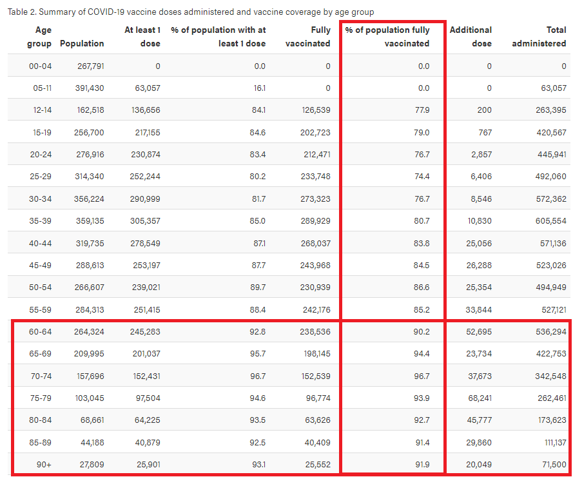Click total administered value 71,500
Viewport: 573px width, 477px height.
[554, 465]
